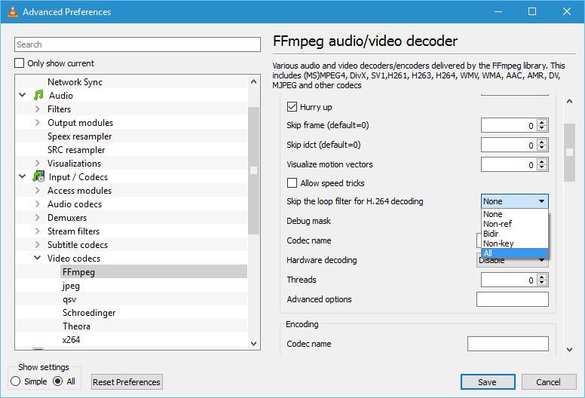Choose None in the loop filter list
This screenshot has width=585, height=398.
(514, 214)
